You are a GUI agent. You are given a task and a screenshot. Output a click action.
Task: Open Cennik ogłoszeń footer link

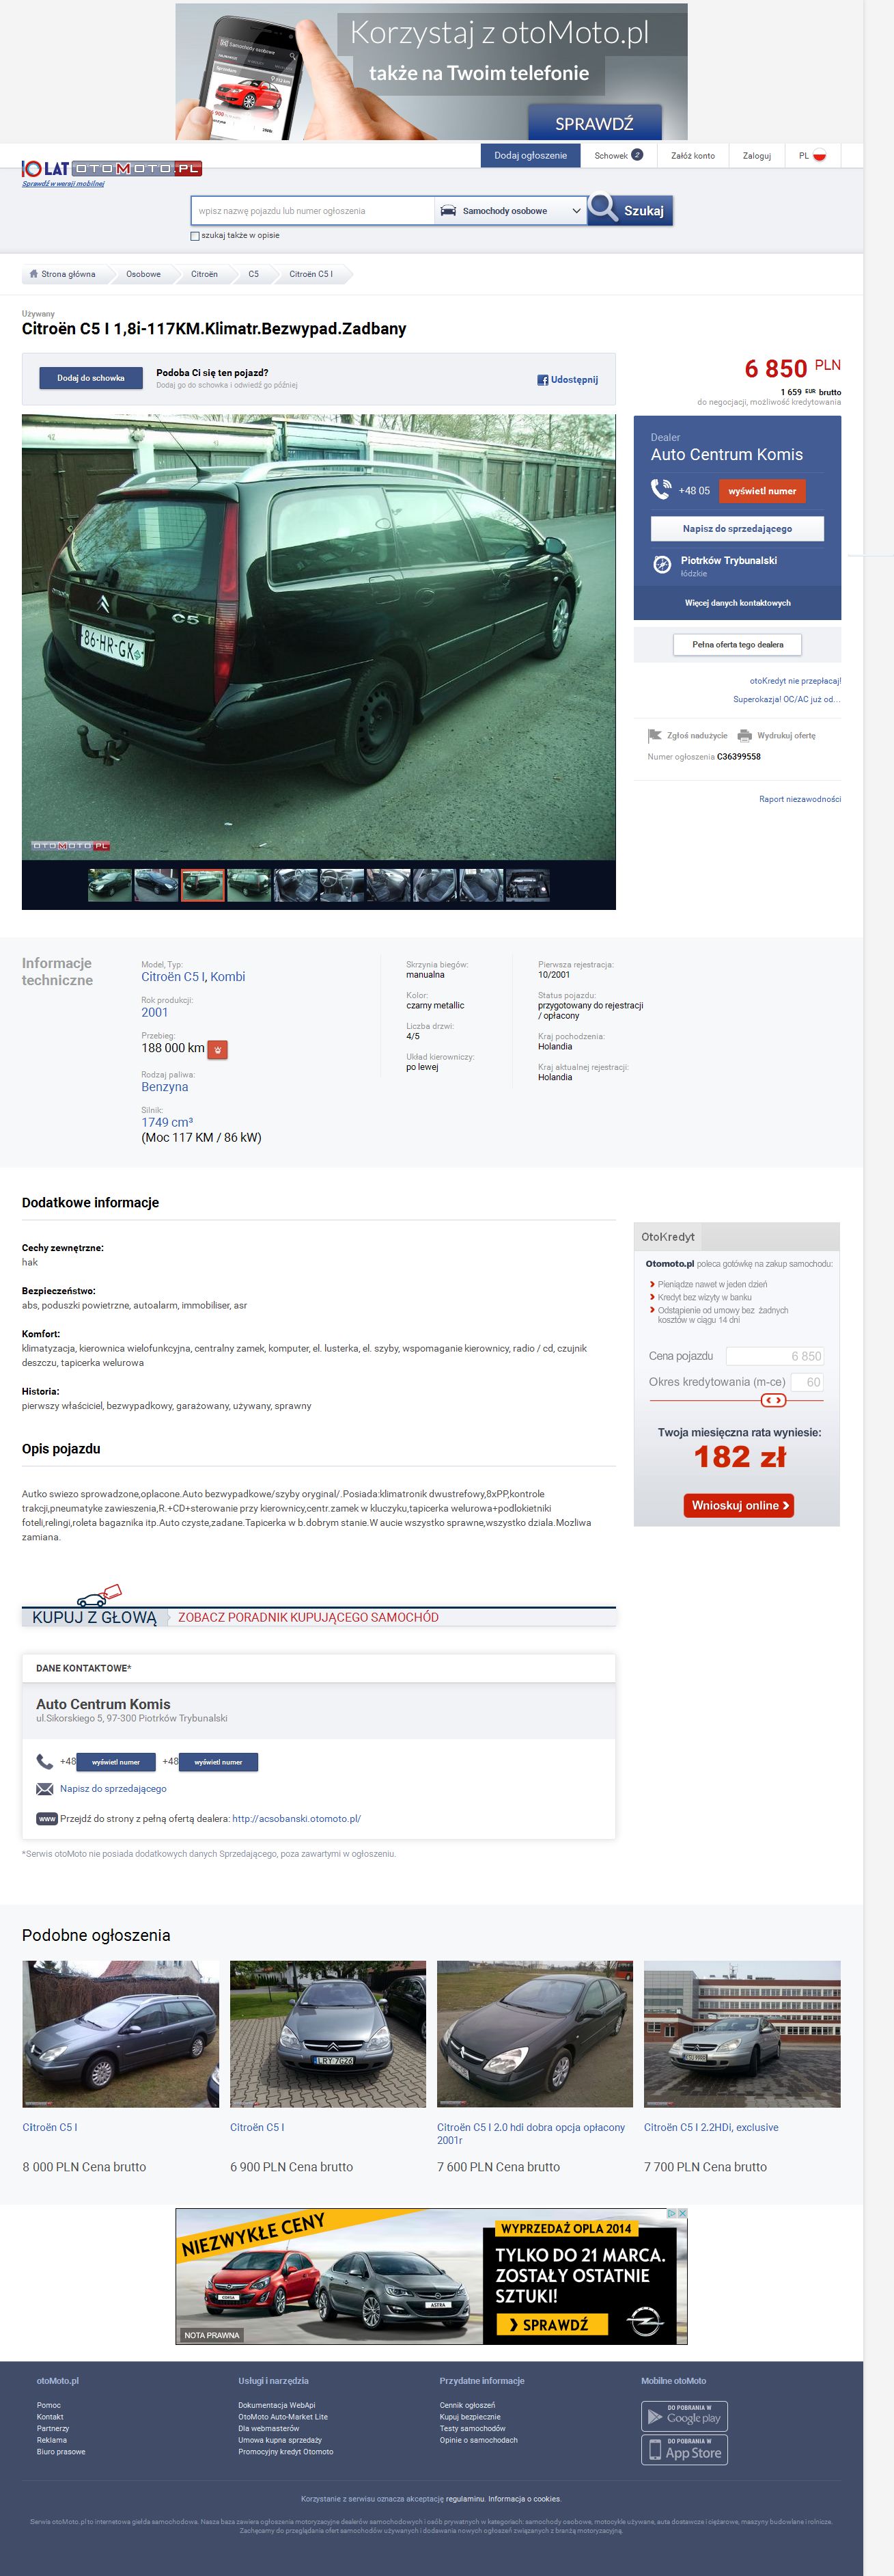[x=467, y=2405]
